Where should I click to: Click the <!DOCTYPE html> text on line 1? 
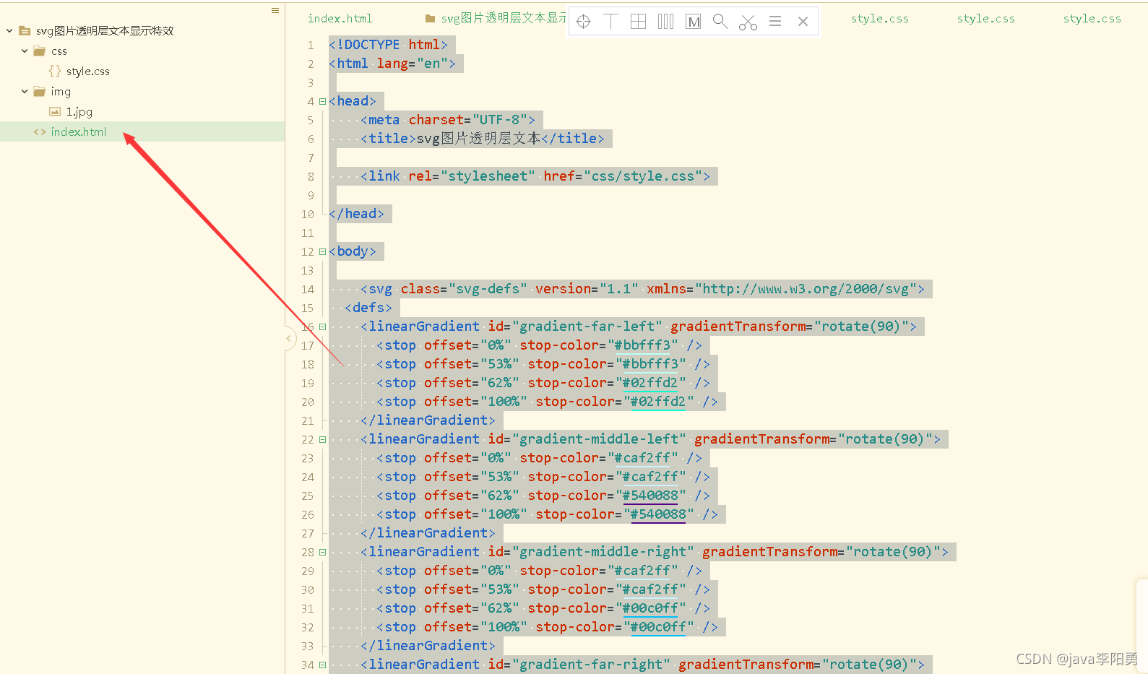pos(389,45)
